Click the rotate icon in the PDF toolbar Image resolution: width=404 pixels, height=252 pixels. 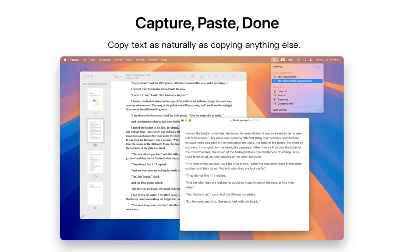point(216,77)
